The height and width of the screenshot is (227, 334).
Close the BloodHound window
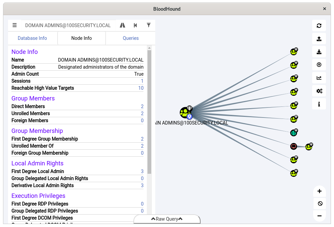coord(324,9)
